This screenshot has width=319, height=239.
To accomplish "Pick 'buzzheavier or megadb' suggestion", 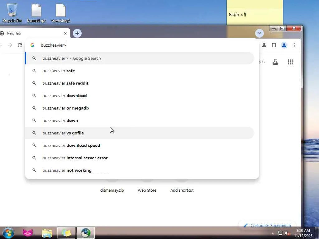I will coord(140,108).
